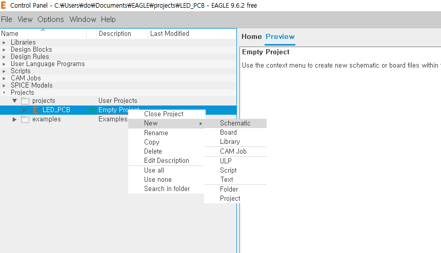441x253 pixels.
Task: Click the projects folder icon
Action: click(25, 101)
